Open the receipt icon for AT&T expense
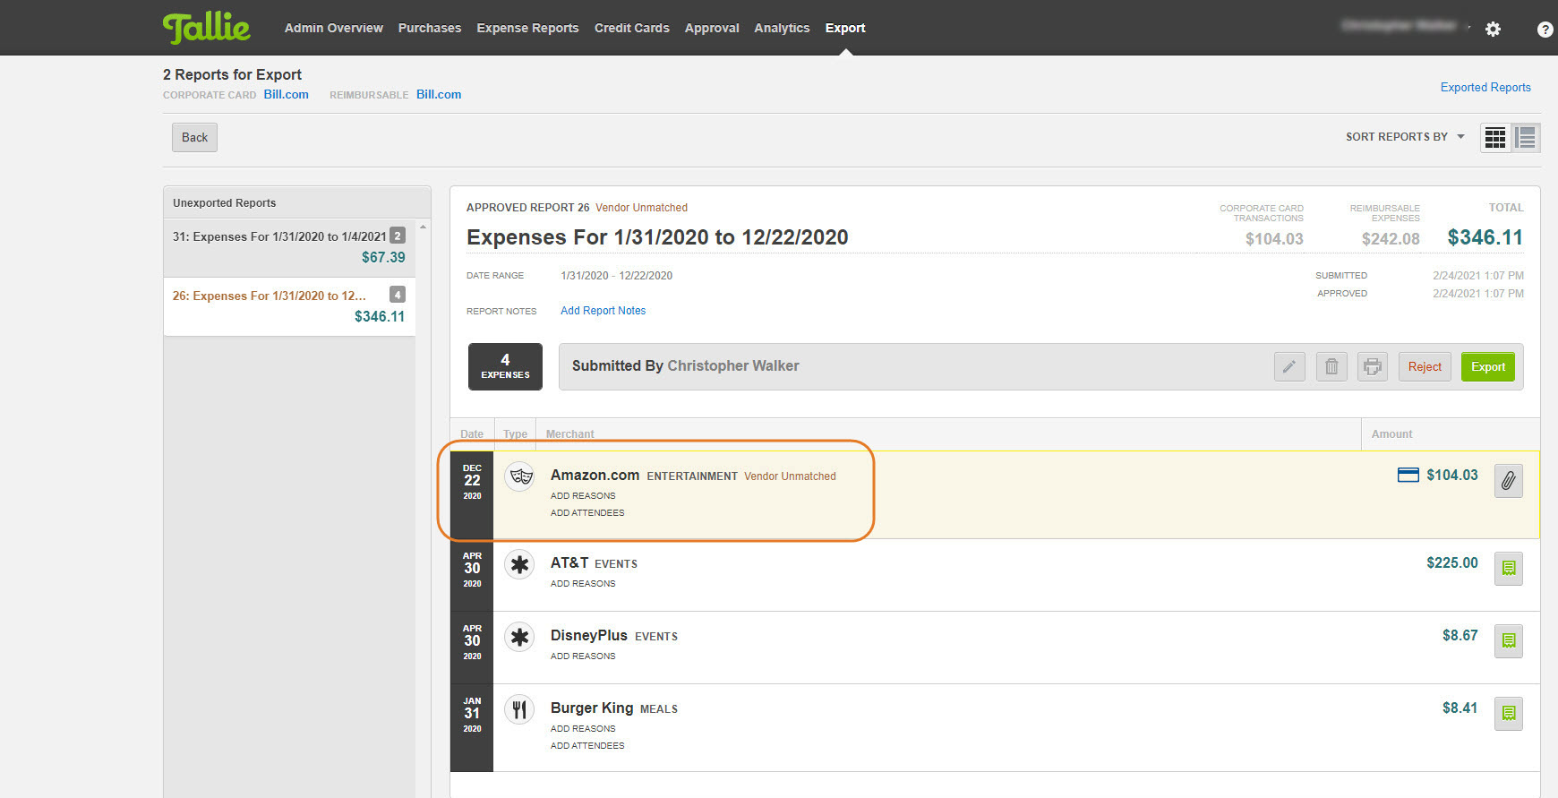Viewport: 1558px width, 798px height. click(1509, 568)
